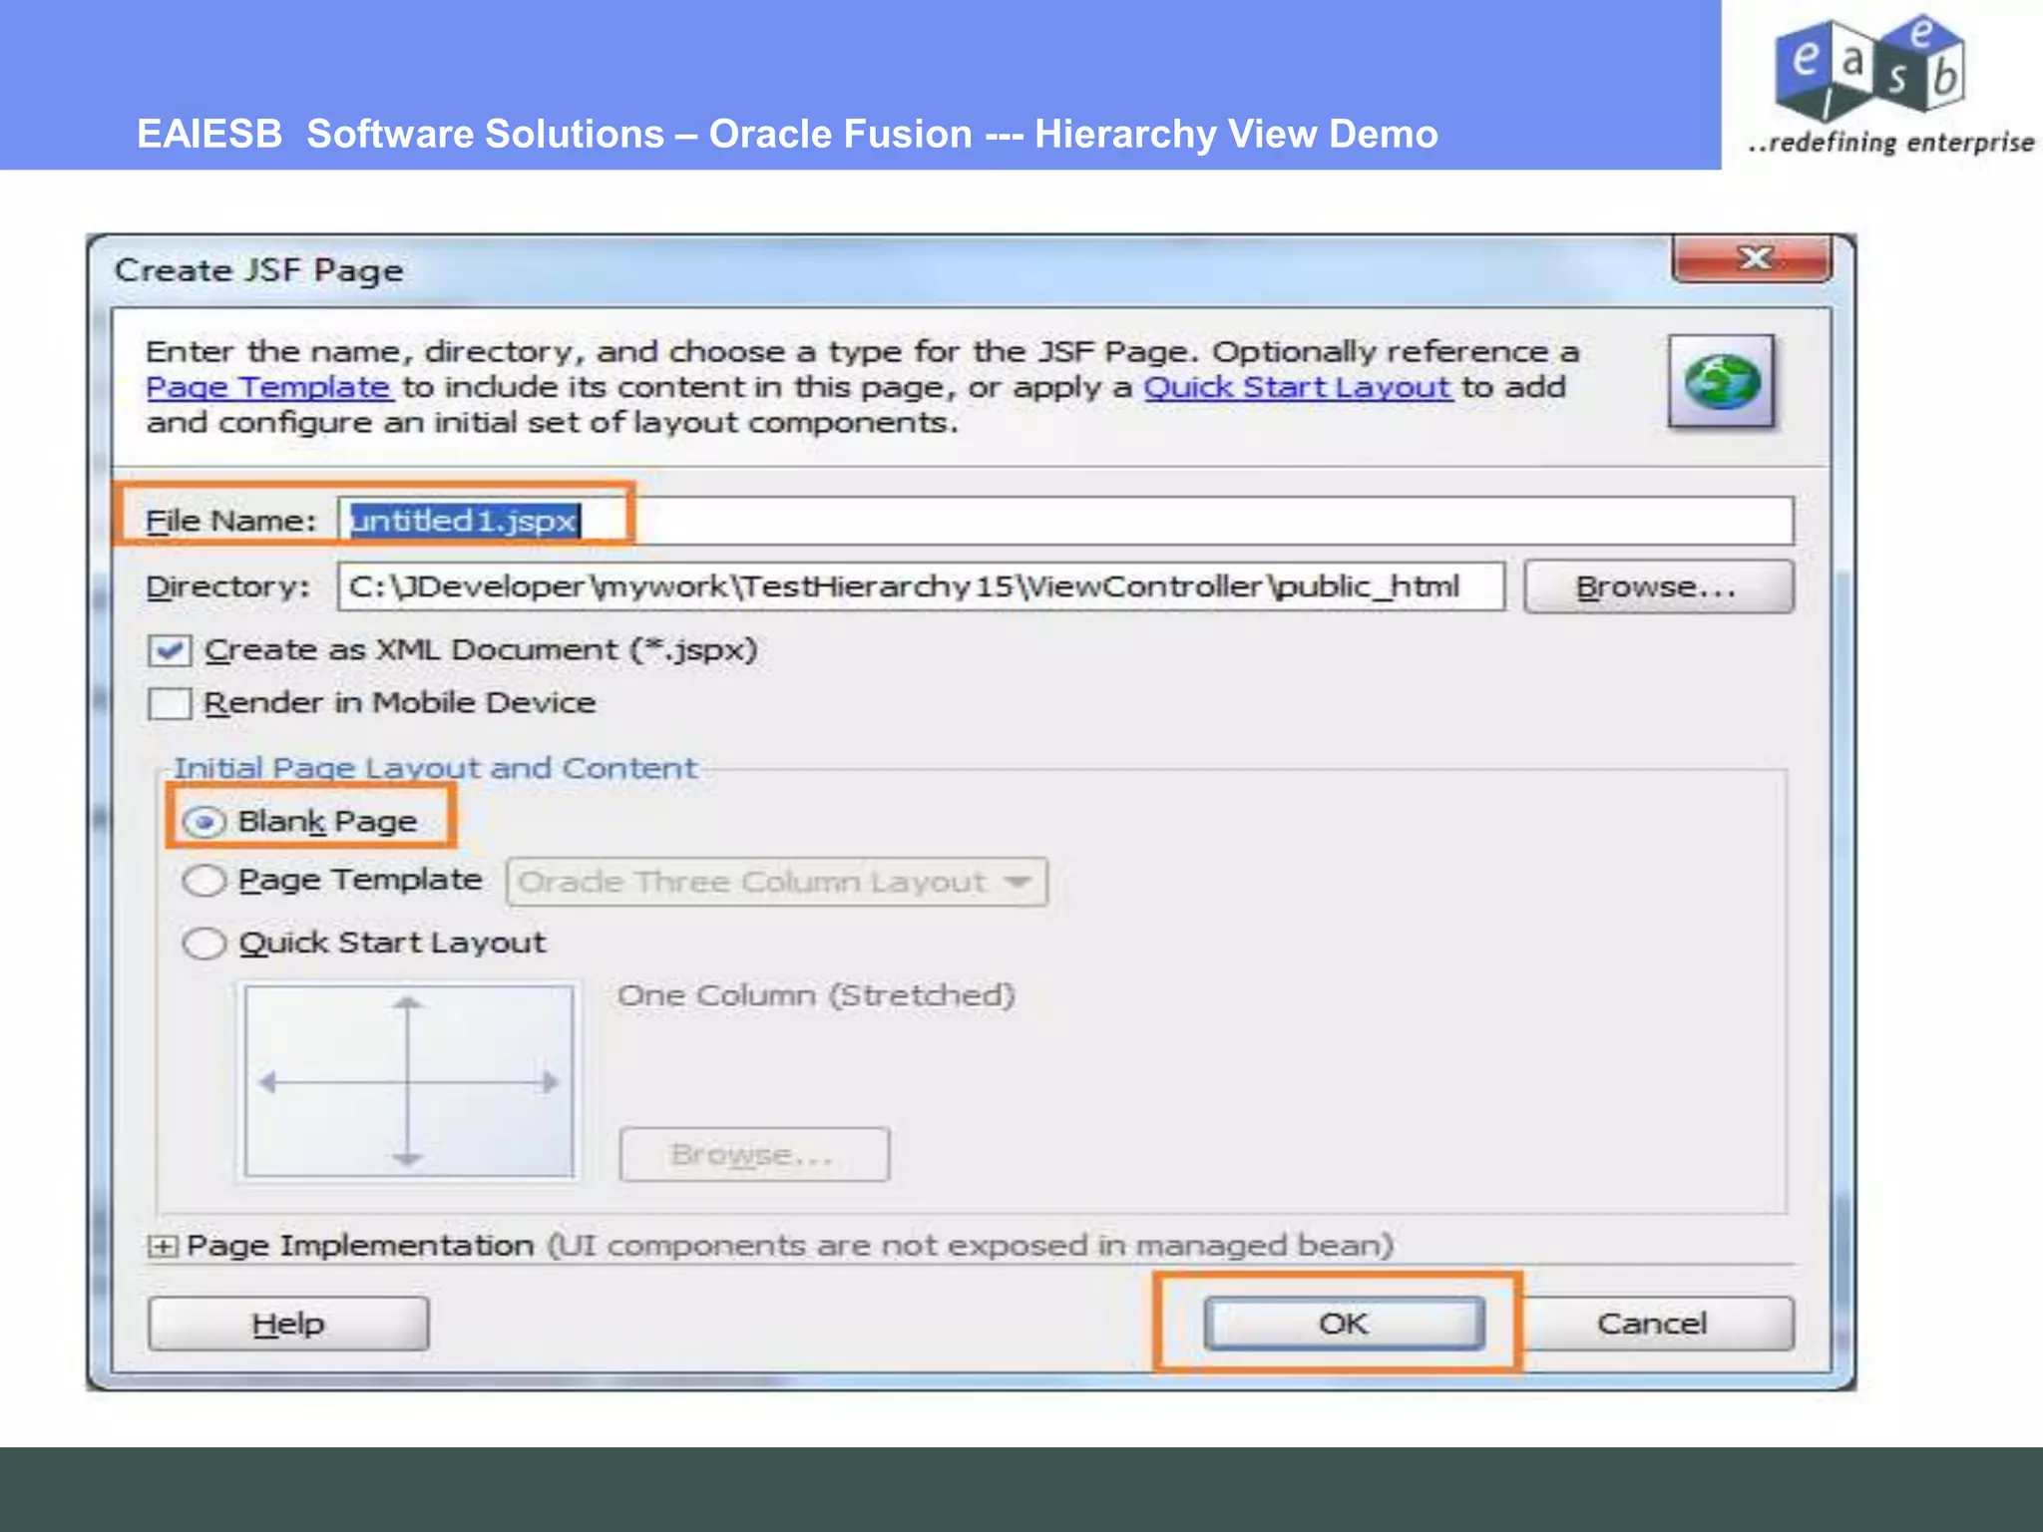Image resolution: width=2043 pixels, height=1532 pixels.
Task: Click the OK button
Action: pos(1344,1324)
